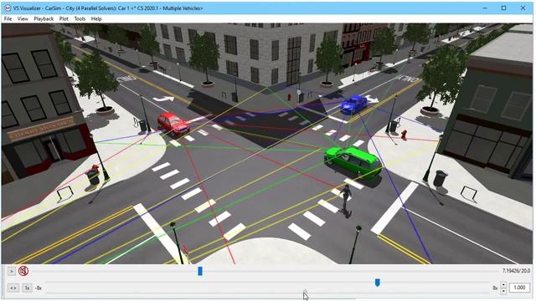This screenshot has height=301, width=536.
Task: Click the VS Visualizer app icon in title bar
Action: point(8,8)
